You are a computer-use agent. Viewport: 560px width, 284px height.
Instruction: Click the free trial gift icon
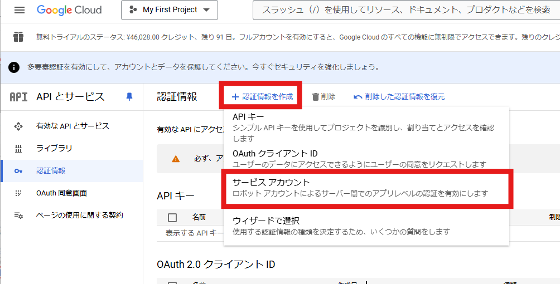point(18,37)
